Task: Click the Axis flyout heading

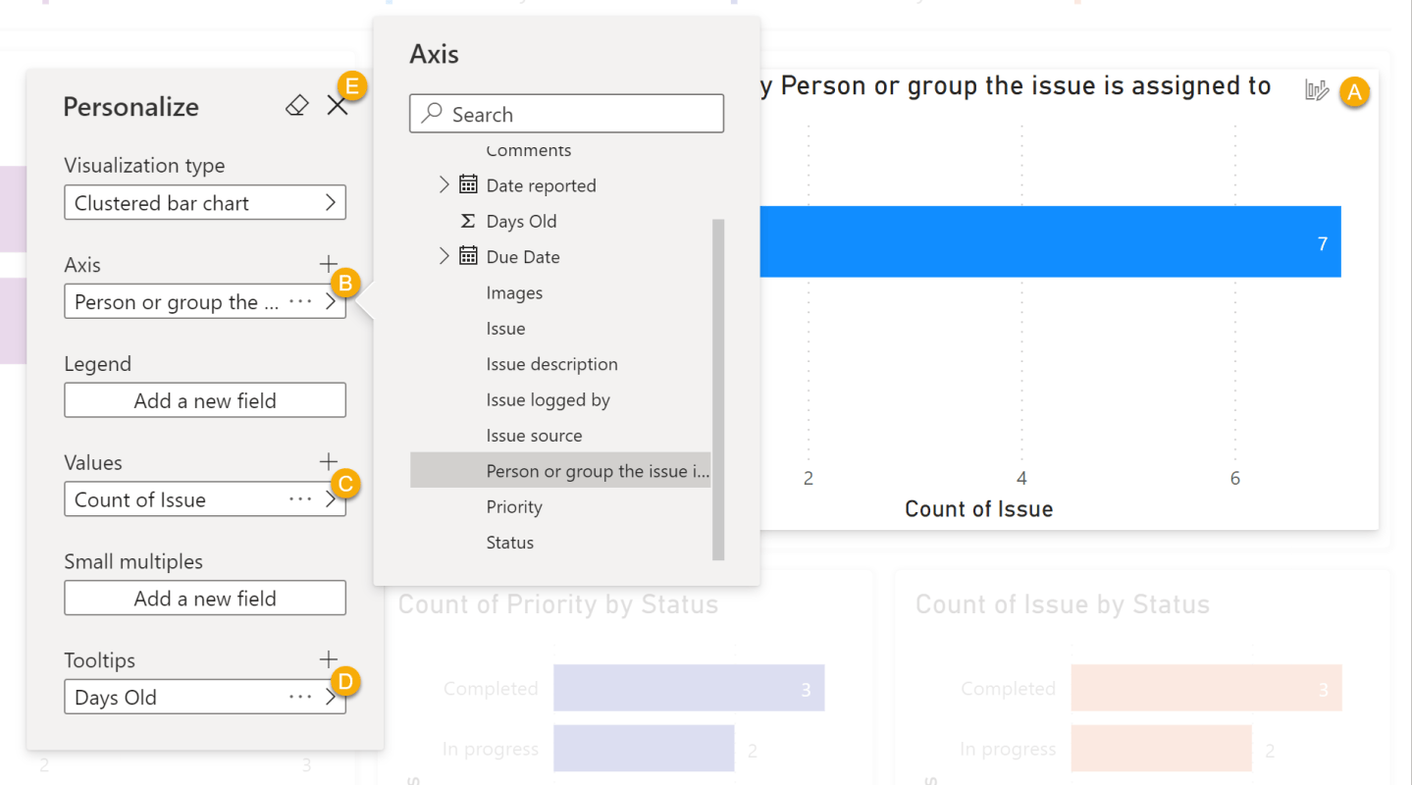Action: pos(434,54)
